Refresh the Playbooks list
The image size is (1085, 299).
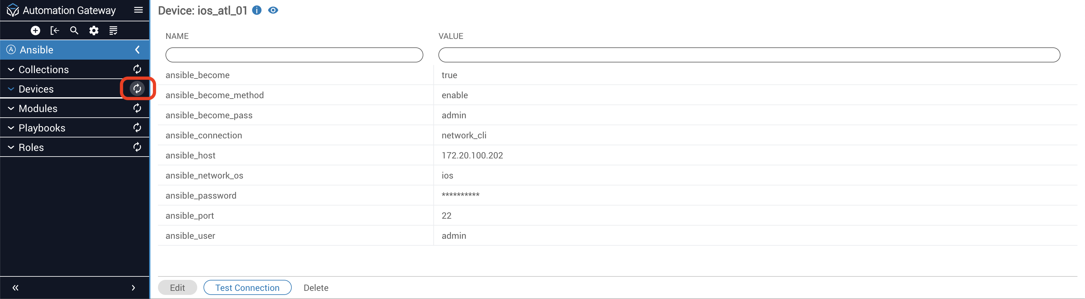tap(137, 128)
